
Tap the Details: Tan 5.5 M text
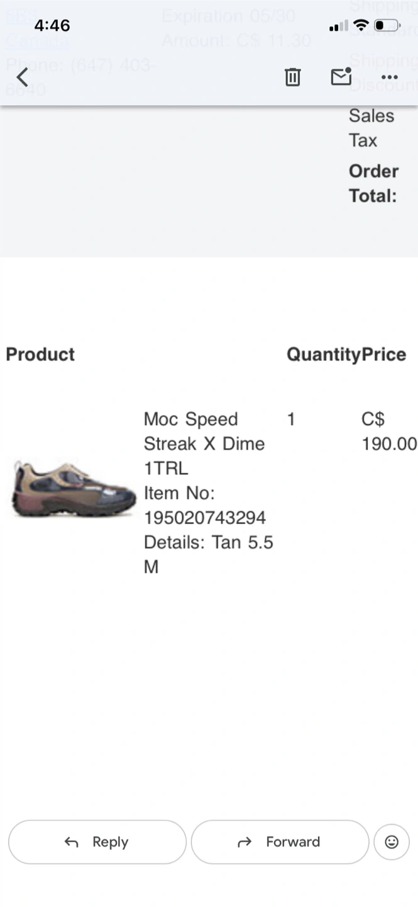pos(208,542)
